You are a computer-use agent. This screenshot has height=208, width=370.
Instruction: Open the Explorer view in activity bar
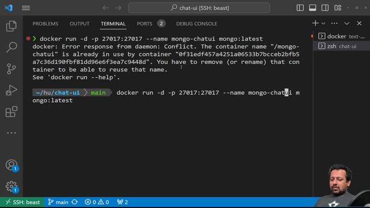[x=12, y=26]
